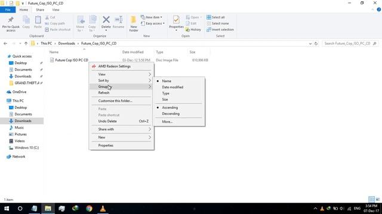
Task: Click the Paste ribbon icon
Action: click(38, 20)
